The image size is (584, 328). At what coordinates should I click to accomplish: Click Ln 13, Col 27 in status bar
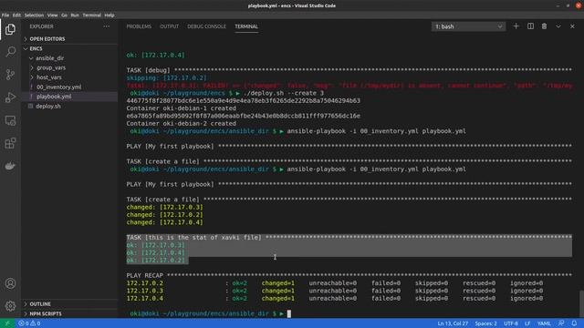click(453, 323)
